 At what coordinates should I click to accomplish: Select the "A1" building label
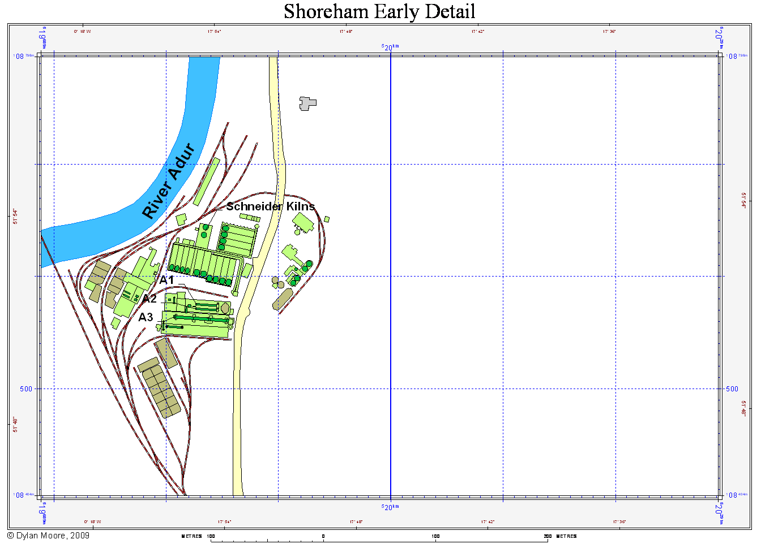coord(166,280)
